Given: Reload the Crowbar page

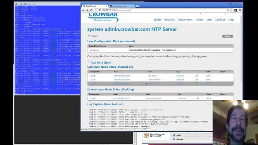Looking at the screenshot, I should click(92, 10).
